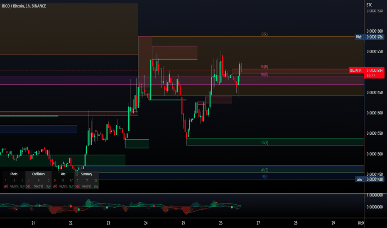
Task: Click the red BICOBTC symbol label
Action: click(x=356, y=70)
